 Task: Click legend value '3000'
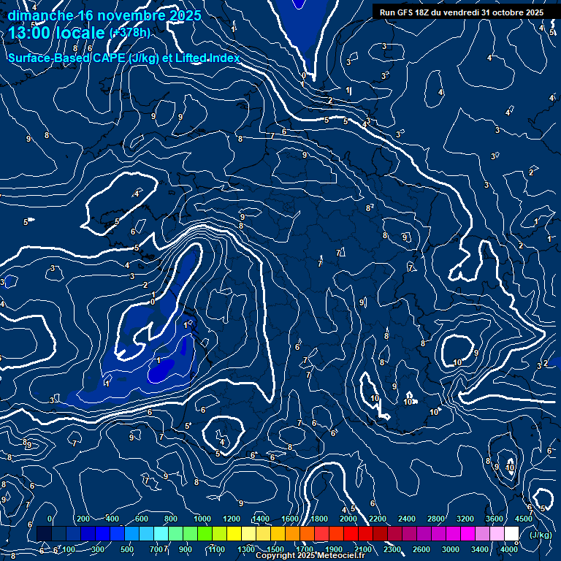tap(451, 549)
